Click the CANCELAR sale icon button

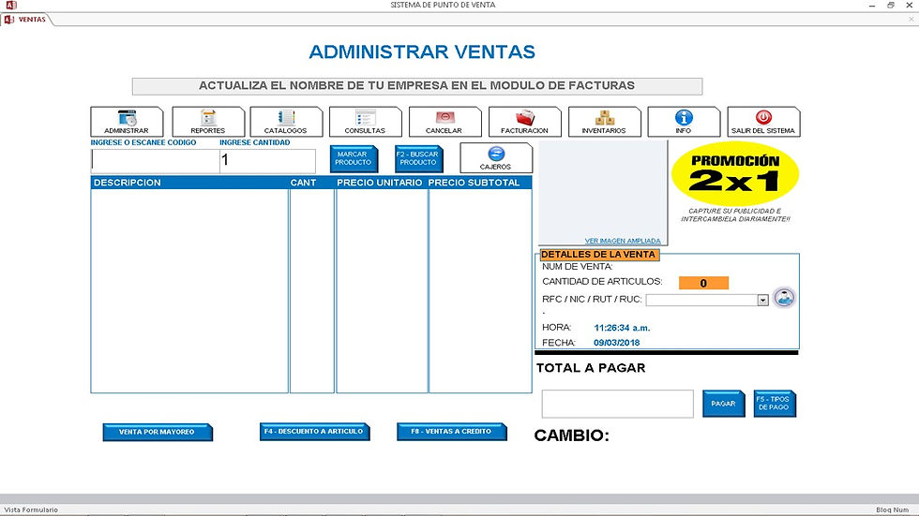click(444, 122)
